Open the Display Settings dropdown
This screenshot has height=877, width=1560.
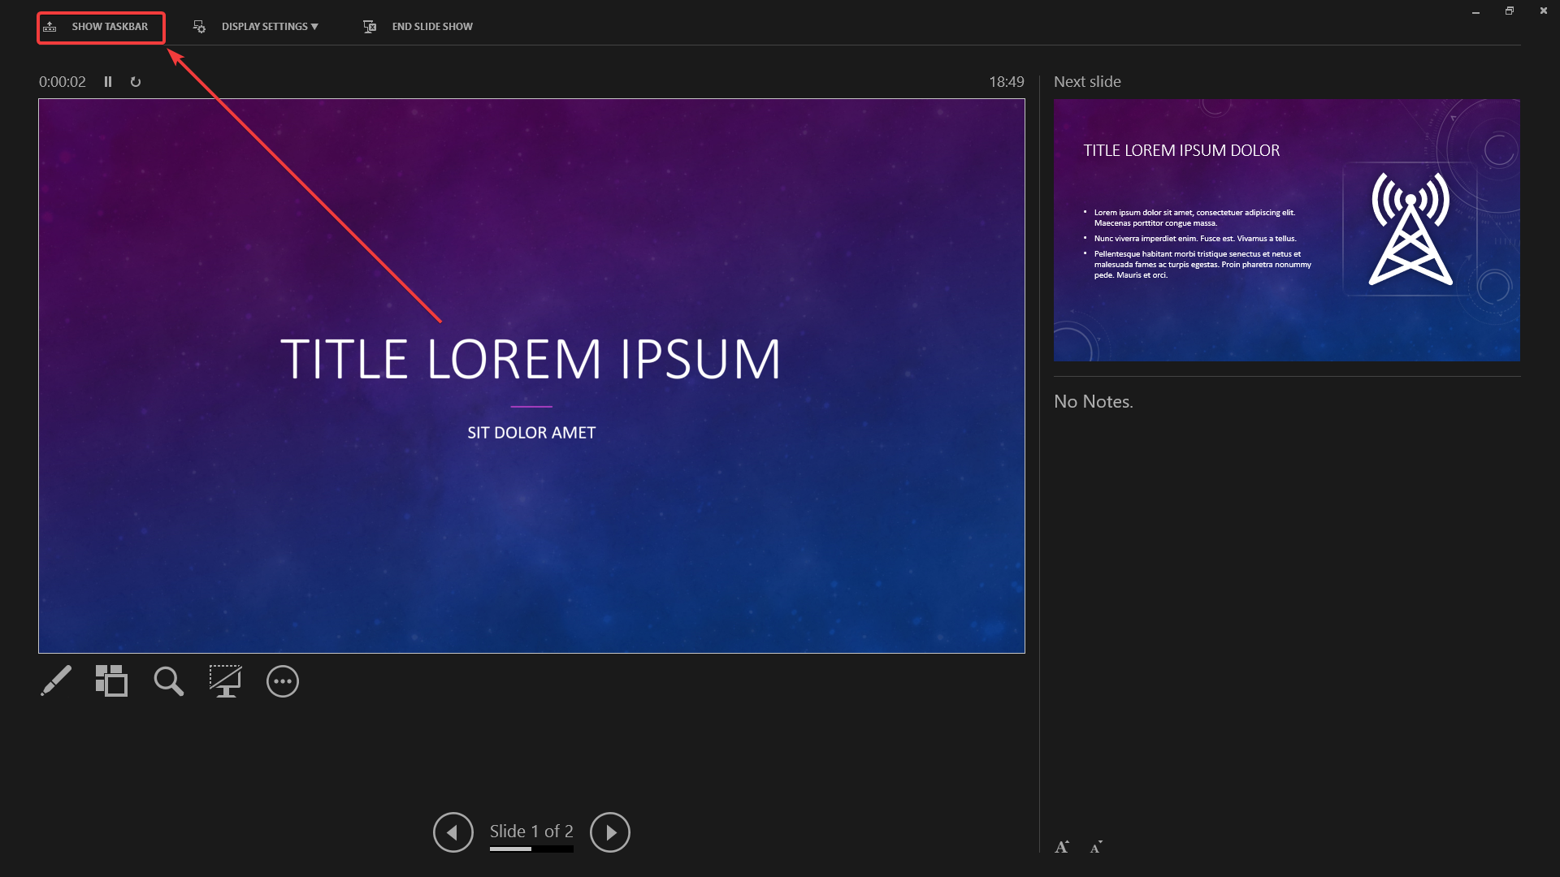257,27
